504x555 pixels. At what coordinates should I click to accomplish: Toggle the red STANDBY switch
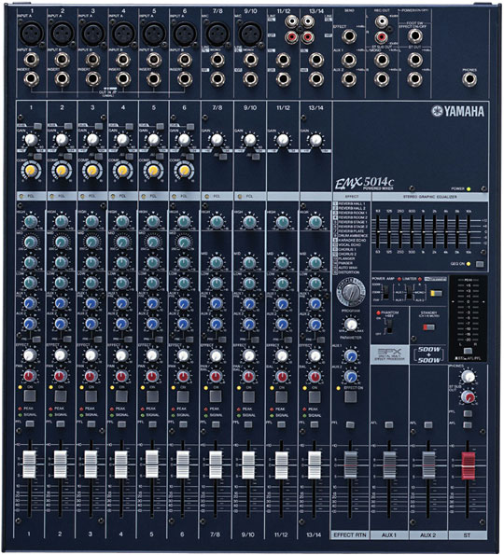coord(428,327)
